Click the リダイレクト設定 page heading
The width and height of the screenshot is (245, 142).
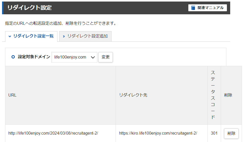point(29,8)
